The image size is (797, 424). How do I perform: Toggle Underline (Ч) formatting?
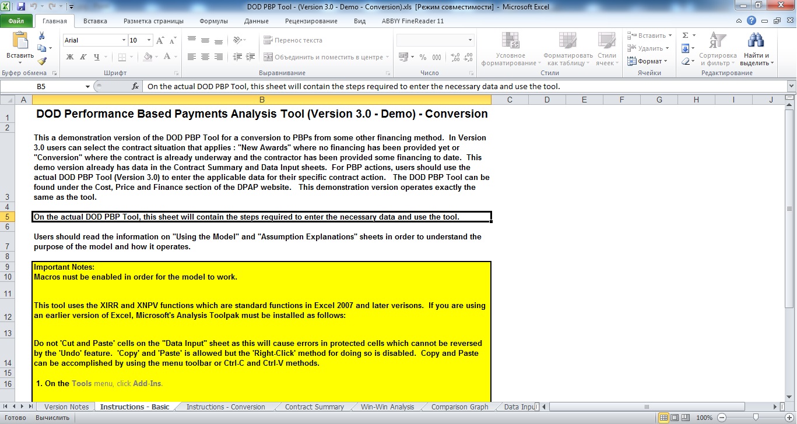point(96,57)
